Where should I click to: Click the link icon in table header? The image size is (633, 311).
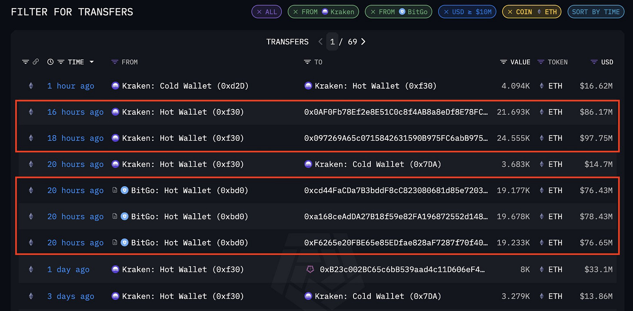tap(36, 62)
